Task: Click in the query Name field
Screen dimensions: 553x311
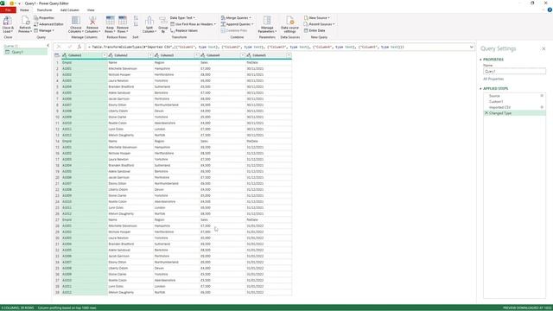Action: pos(514,71)
